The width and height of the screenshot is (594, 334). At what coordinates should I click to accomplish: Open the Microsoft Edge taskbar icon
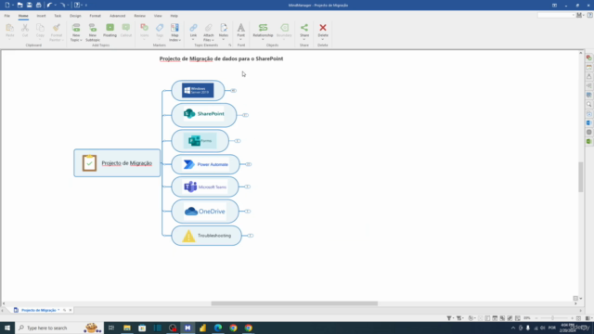218,328
